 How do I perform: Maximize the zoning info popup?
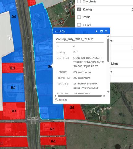coord(102,31)
